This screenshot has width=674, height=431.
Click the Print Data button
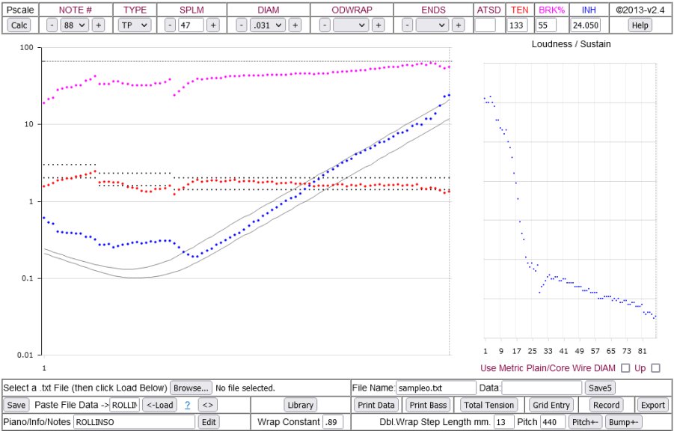[x=376, y=406]
